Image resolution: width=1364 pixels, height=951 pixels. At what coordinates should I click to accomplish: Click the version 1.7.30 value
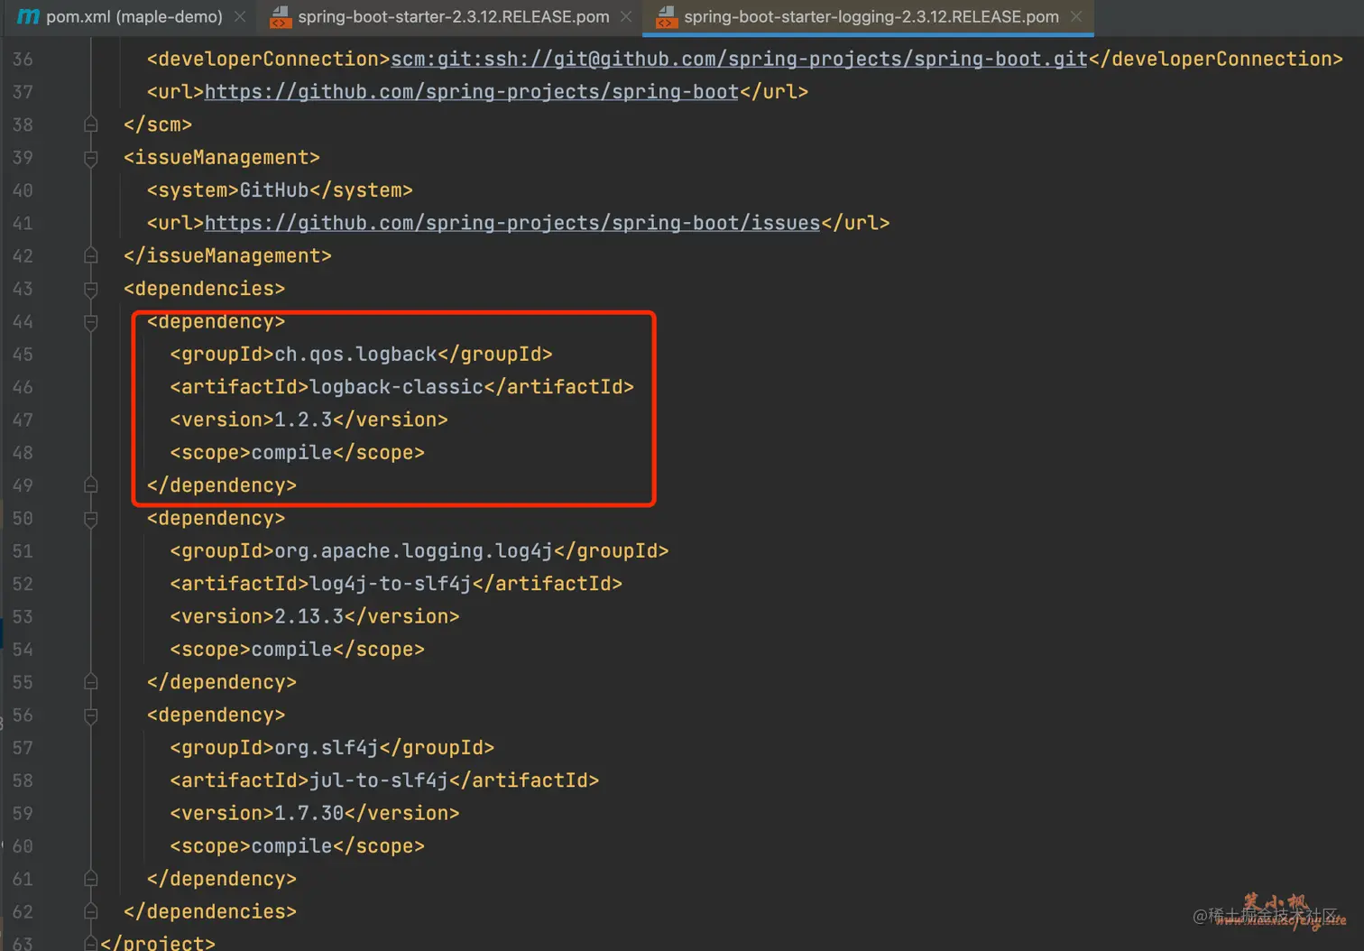[x=309, y=814]
